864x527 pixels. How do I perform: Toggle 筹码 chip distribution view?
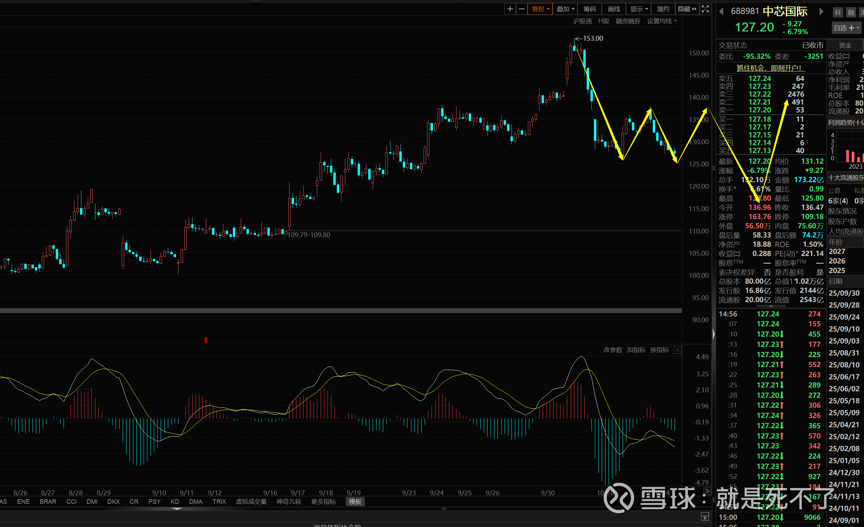click(x=589, y=9)
